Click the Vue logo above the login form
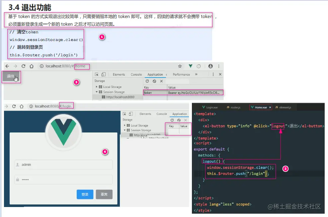The image size is (328, 217). (x=64, y=132)
